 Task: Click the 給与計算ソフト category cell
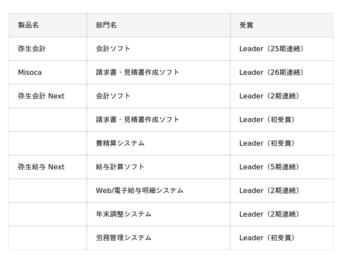[120, 167]
